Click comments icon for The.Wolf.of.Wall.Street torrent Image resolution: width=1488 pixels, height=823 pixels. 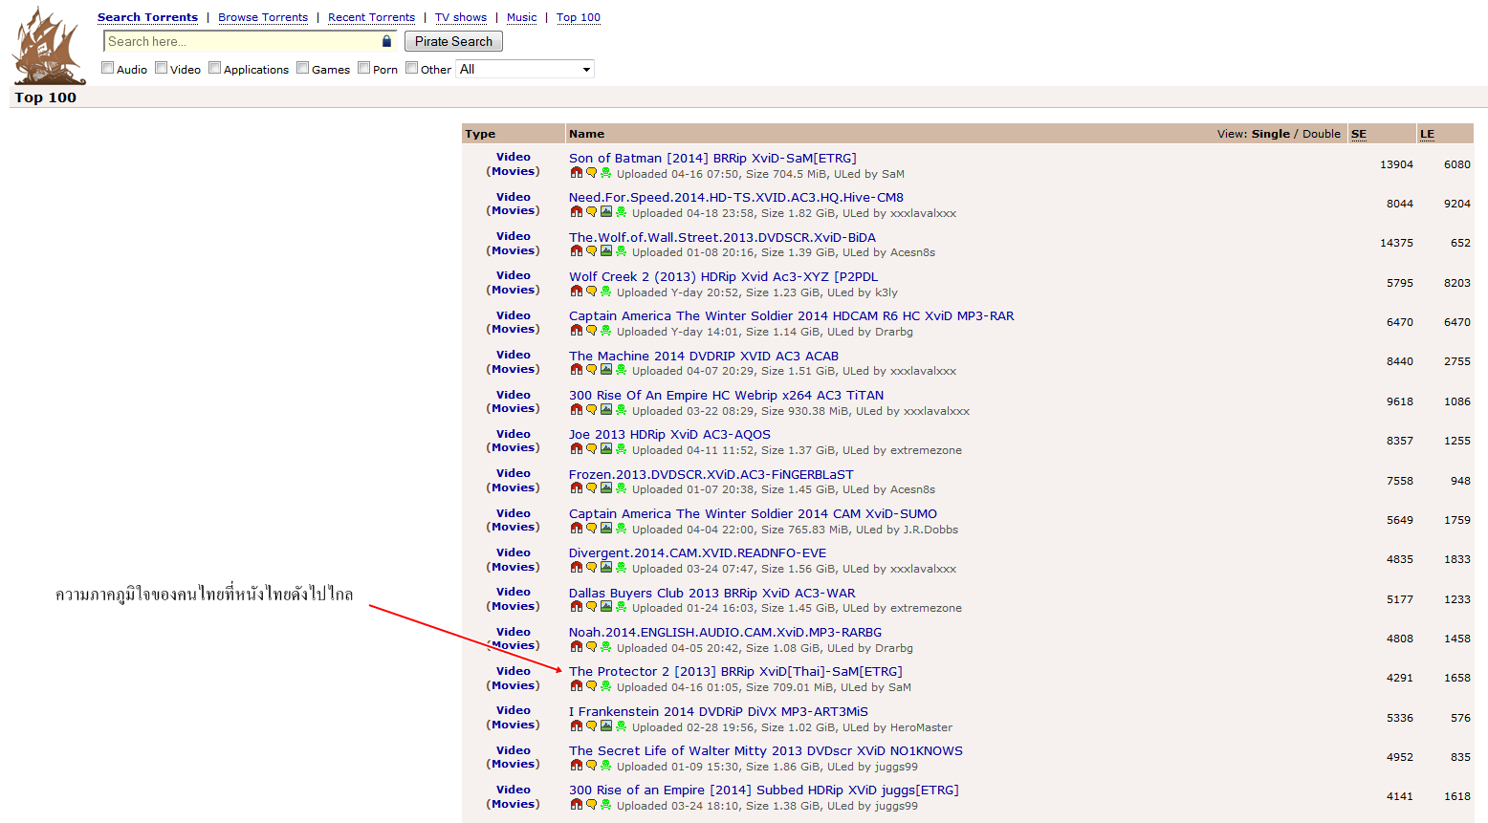tap(591, 251)
